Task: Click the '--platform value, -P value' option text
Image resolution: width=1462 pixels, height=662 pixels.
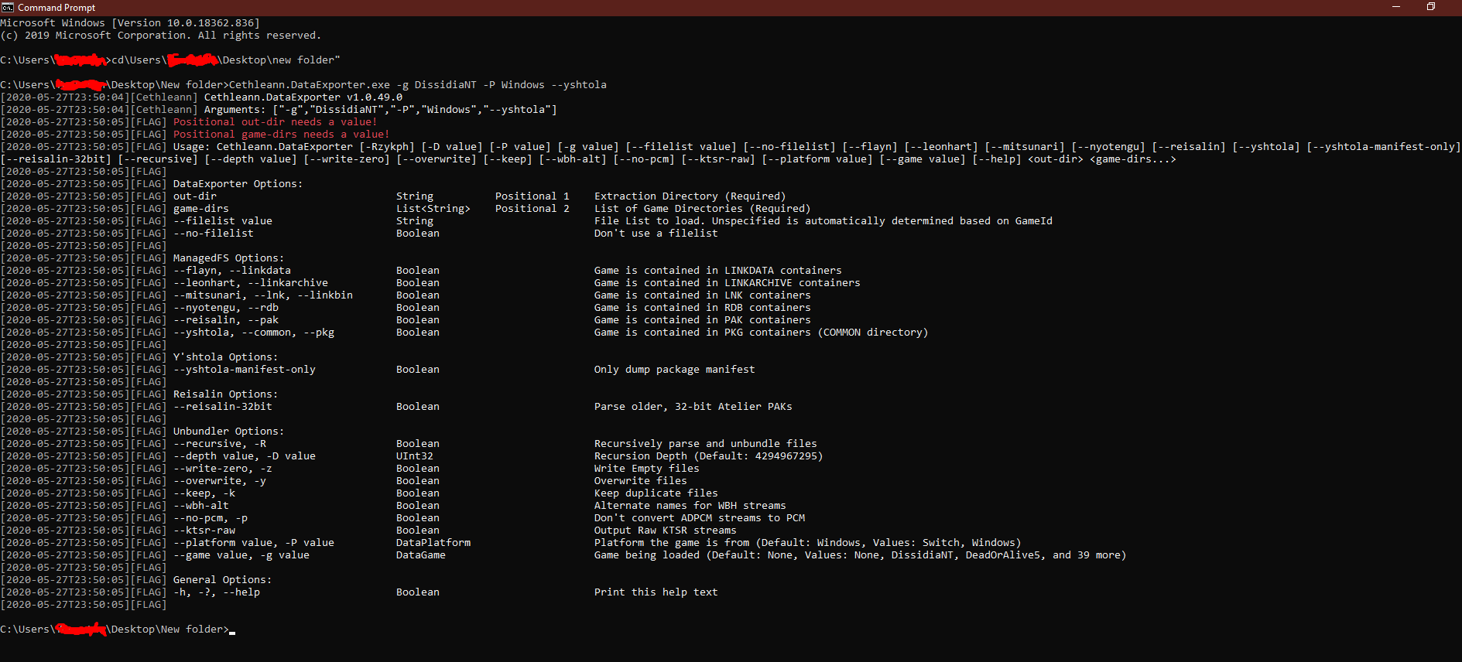Action: [x=254, y=543]
